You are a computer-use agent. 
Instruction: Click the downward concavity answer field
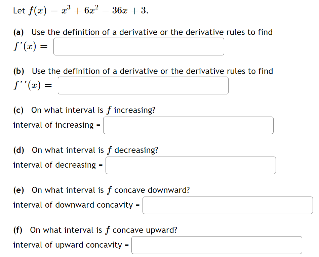[x=227, y=205]
